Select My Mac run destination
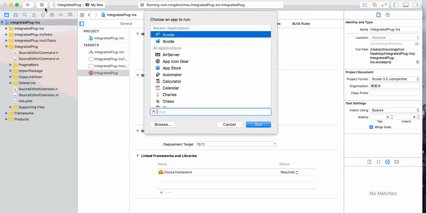The image size is (426, 213). point(95,5)
